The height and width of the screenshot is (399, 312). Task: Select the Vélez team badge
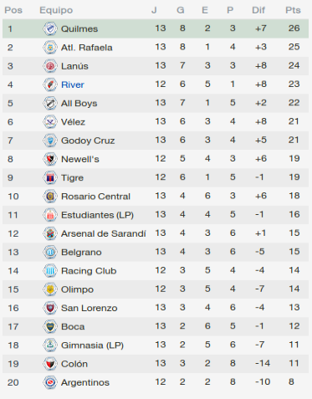50,122
